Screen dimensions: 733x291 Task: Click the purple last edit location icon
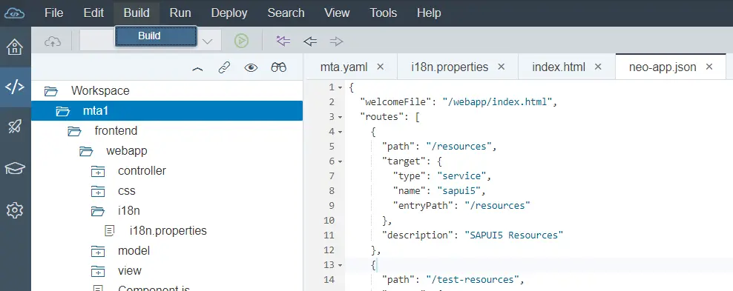pos(283,41)
